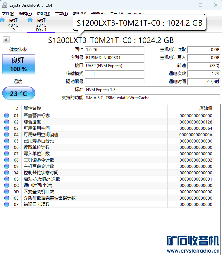Open the 主题(T) menu
The height and width of the screenshot is (255, 222).
(61, 14)
